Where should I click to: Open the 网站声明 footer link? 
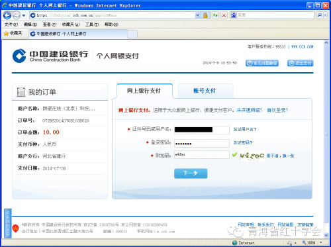(x=246, y=224)
